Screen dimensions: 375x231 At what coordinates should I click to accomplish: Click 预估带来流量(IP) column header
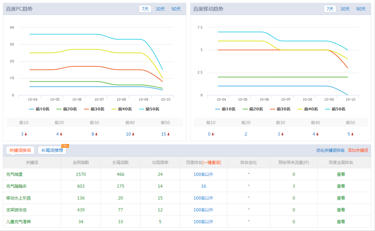pos(294,163)
